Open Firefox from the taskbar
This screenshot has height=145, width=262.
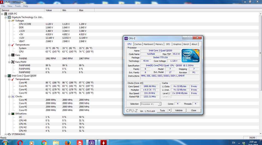pos(68,143)
